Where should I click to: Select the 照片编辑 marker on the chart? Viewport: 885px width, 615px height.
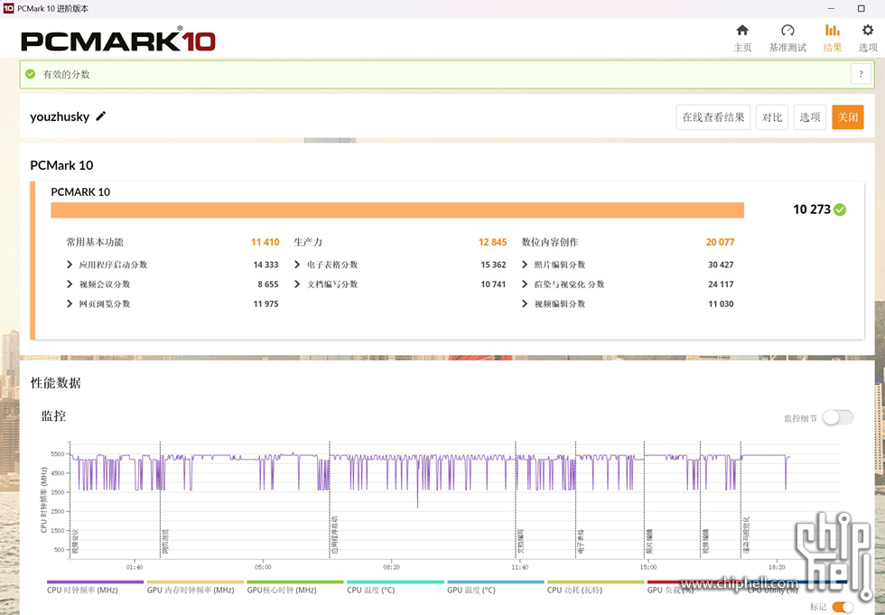point(649,541)
